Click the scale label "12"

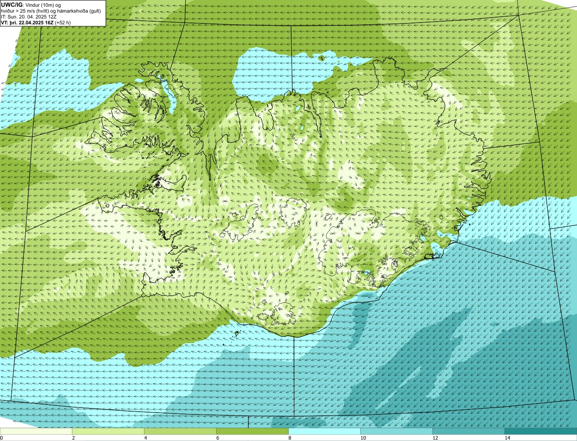click(435, 438)
